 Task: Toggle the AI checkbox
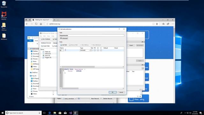click(98, 50)
